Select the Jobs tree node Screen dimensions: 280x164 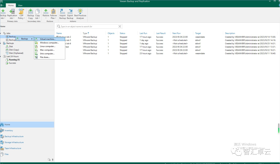coord(8,33)
